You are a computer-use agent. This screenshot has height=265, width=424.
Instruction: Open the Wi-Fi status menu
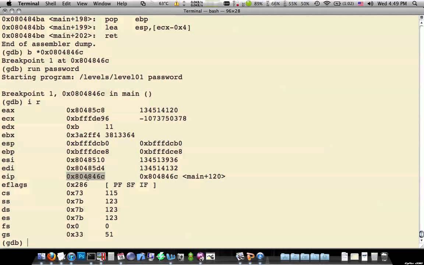(327, 4)
